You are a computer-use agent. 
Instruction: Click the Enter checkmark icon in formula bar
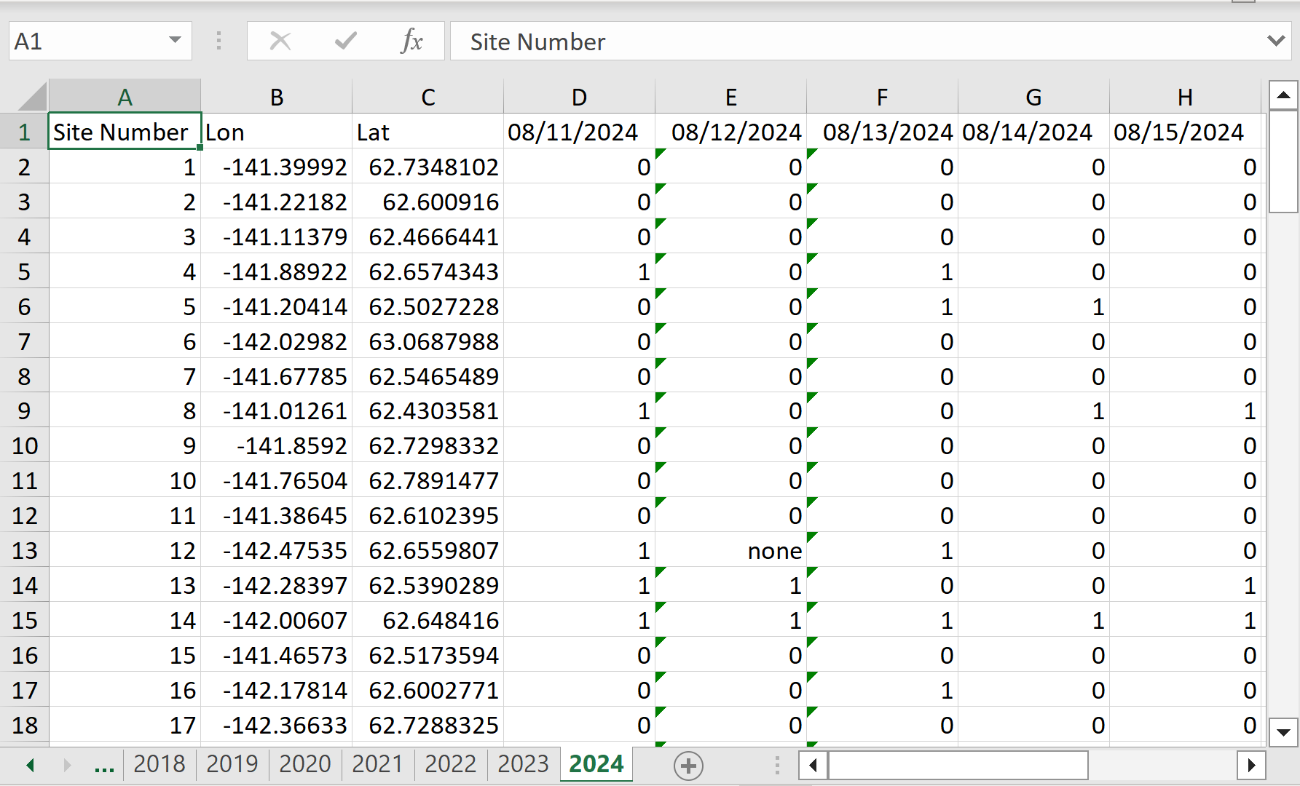[x=344, y=41]
